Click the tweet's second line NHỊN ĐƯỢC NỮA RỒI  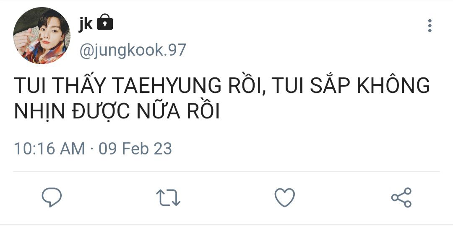tap(117, 111)
